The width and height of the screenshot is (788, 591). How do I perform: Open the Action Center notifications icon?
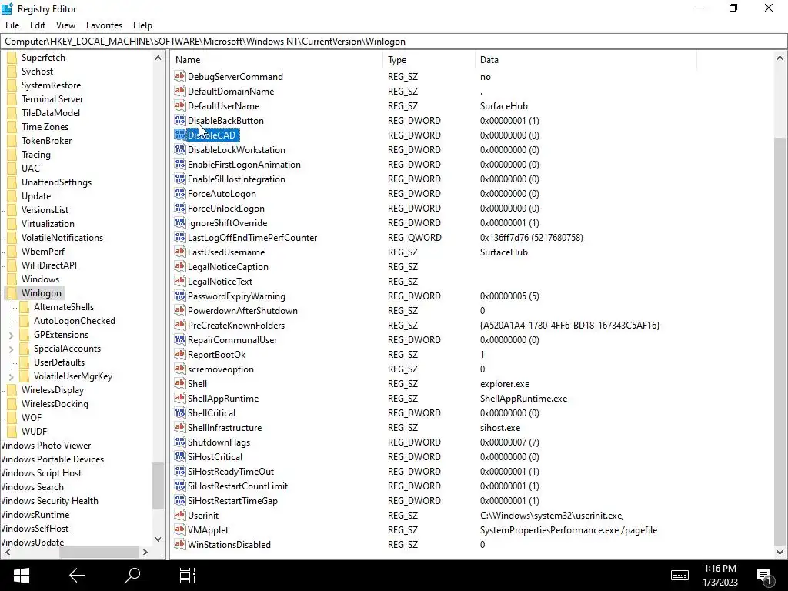[764, 576]
